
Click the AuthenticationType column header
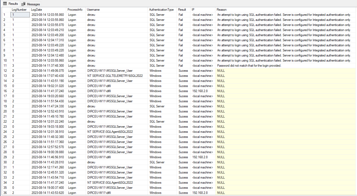coord(161,9)
